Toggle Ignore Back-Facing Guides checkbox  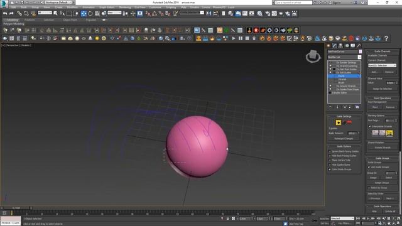tap(330, 151)
